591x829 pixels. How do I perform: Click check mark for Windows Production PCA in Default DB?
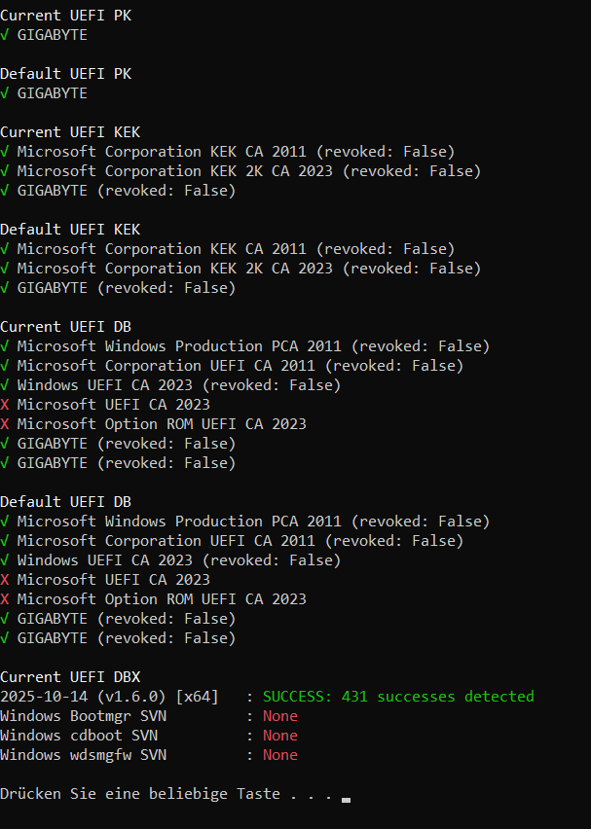(5, 522)
